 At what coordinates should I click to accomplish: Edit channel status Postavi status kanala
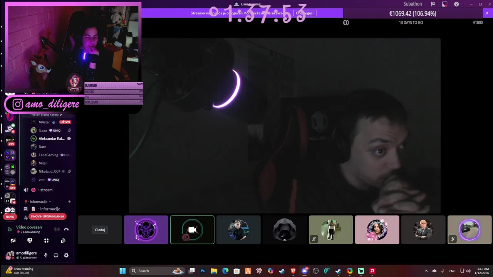tap(46, 115)
